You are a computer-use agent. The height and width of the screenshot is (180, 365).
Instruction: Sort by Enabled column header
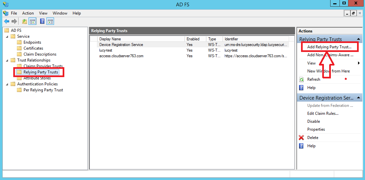[195, 39]
